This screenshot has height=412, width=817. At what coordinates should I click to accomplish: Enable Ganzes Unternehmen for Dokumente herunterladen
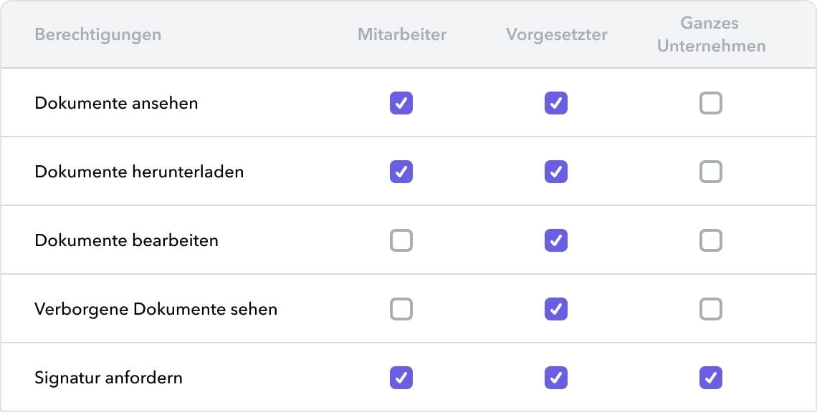tap(711, 172)
